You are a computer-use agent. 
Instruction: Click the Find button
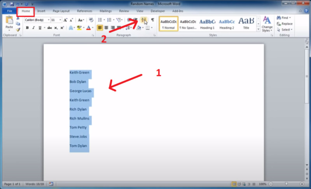click(x=284, y=18)
